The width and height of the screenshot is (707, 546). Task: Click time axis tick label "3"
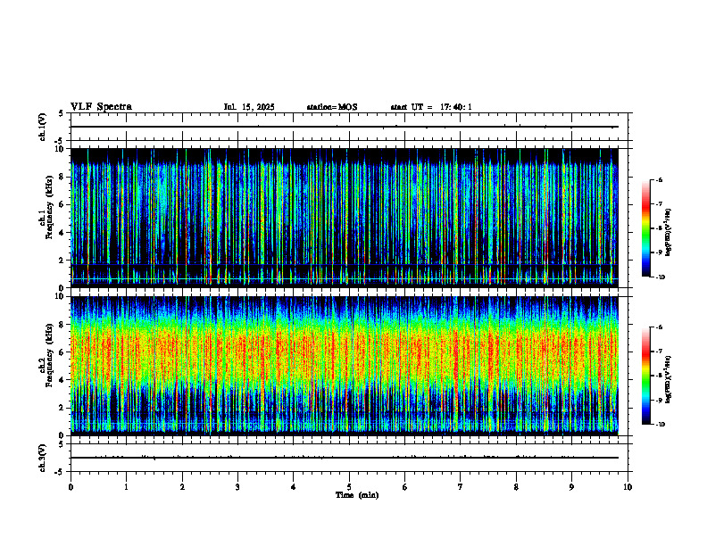coord(237,487)
